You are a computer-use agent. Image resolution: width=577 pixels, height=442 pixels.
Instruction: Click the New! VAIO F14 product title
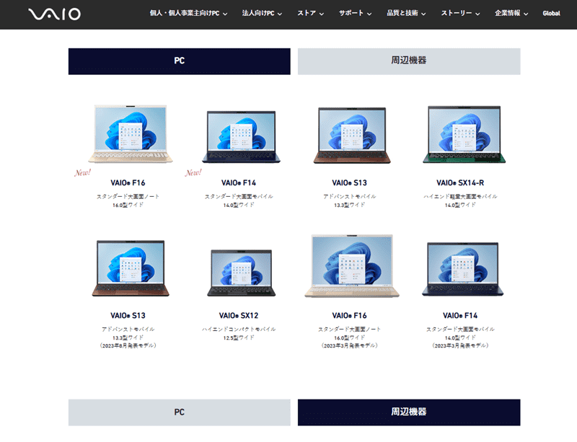(239, 183)
